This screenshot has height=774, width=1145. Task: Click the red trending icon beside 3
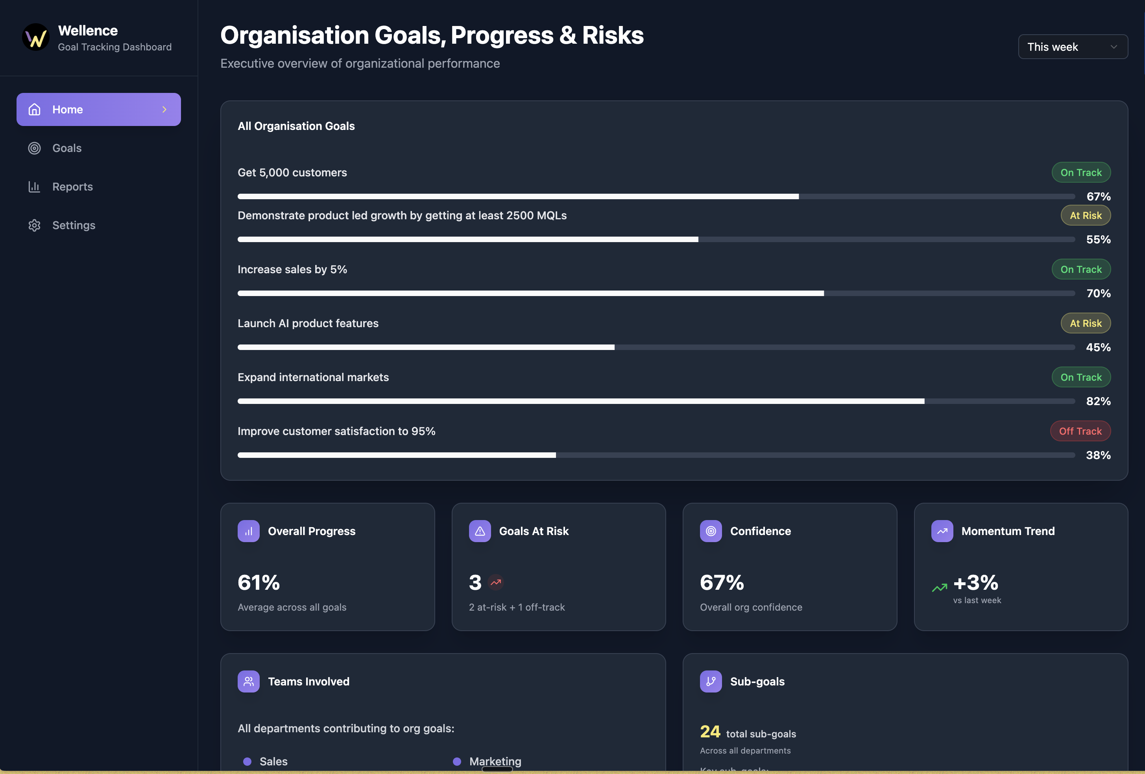tap(496, 582)
